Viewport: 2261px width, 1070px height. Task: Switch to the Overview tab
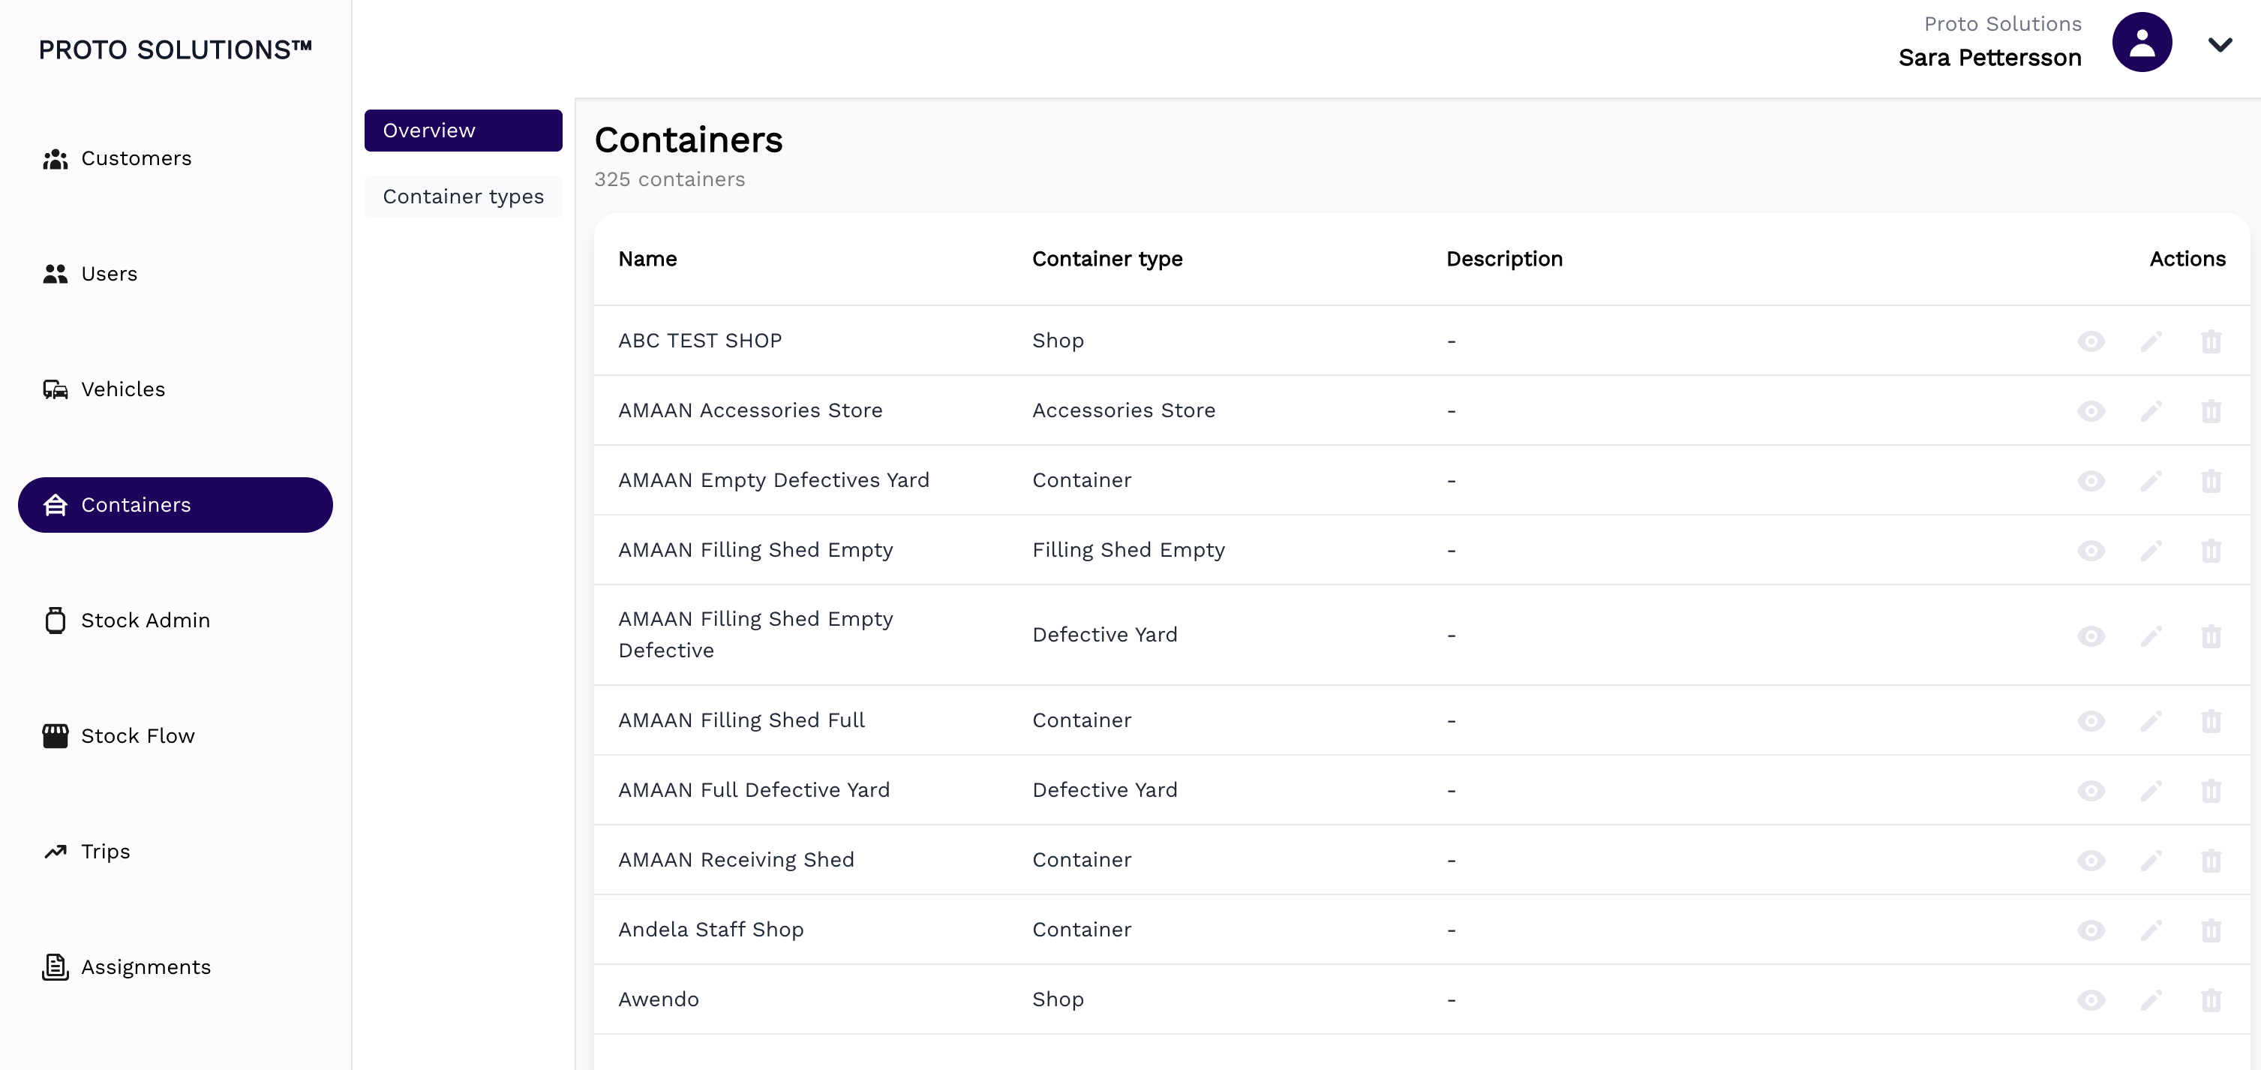464,131
